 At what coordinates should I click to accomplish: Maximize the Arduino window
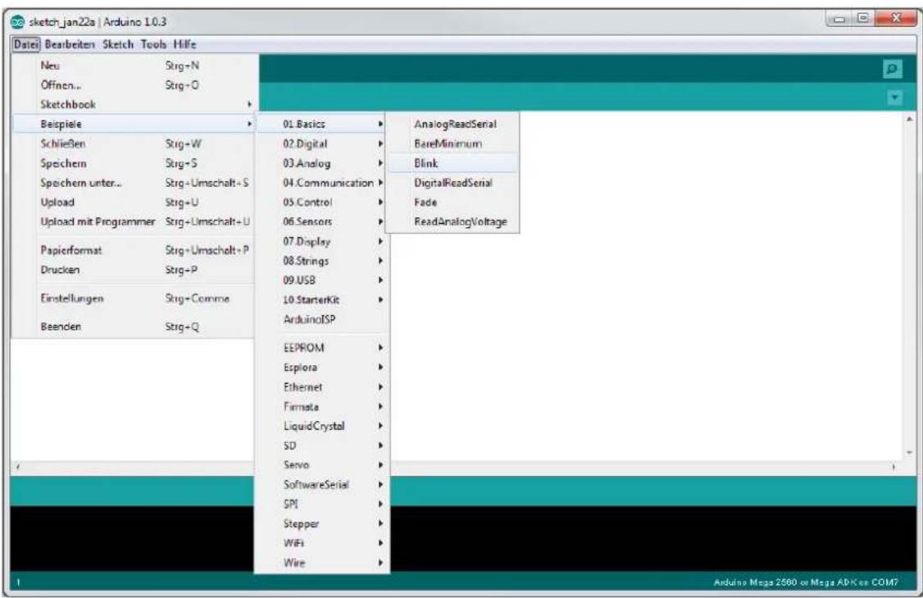(863, 20)
